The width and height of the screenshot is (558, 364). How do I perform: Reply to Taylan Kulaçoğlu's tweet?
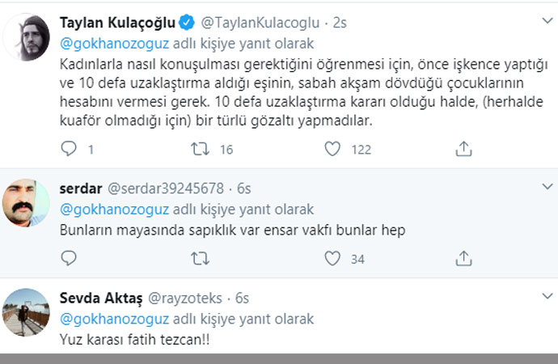click(x=70, y=149)
